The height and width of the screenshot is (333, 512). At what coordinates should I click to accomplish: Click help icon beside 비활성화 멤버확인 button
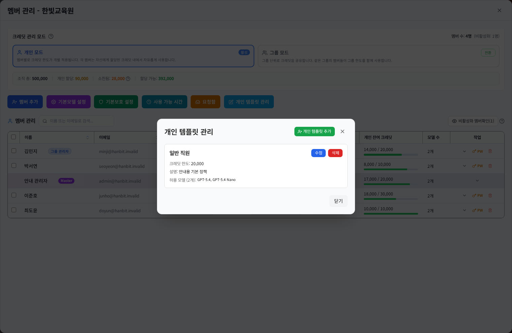point(502,121)
